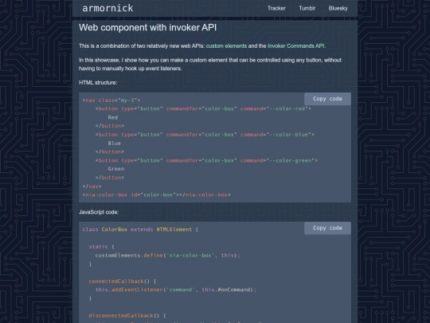Open the Invoker Commands API link

[x=296, y=46]
